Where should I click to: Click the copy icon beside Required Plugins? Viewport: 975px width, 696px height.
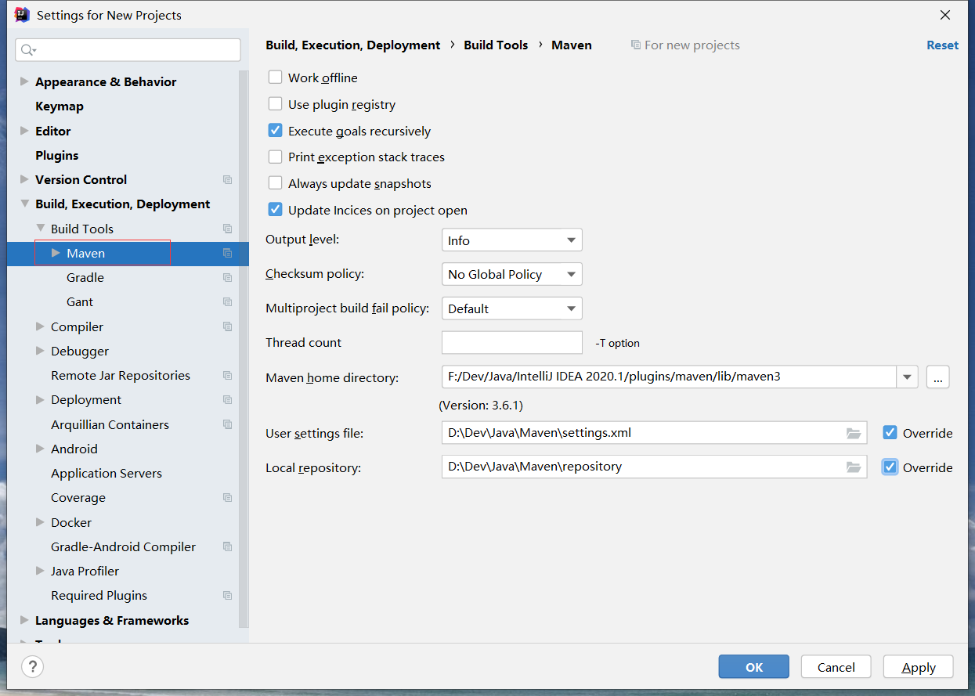pos(227,596)
